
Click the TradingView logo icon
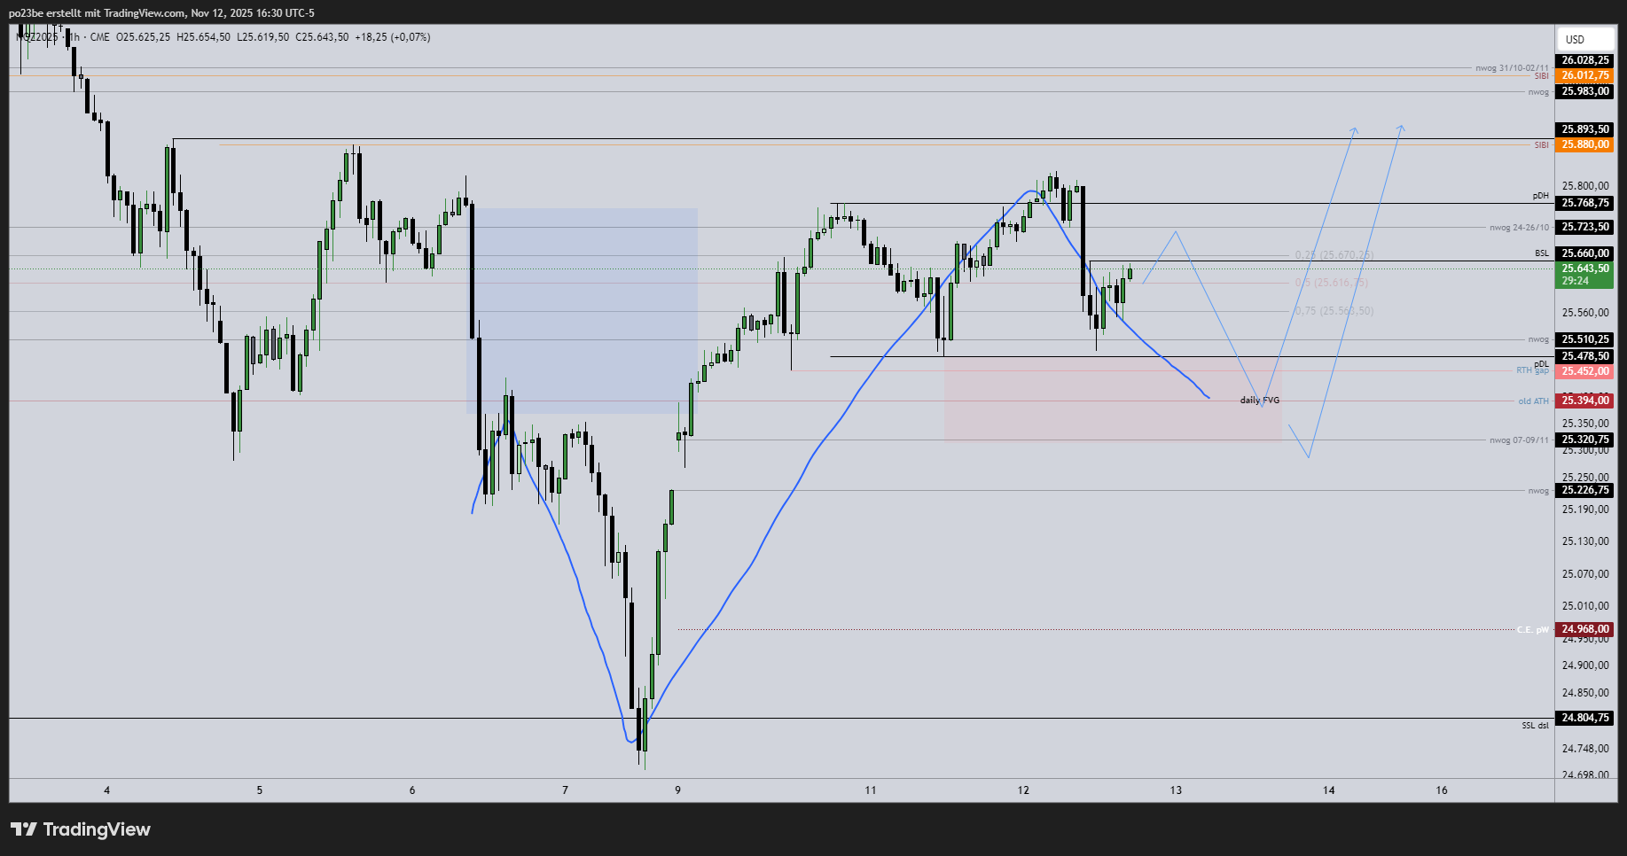coord(24,829)
